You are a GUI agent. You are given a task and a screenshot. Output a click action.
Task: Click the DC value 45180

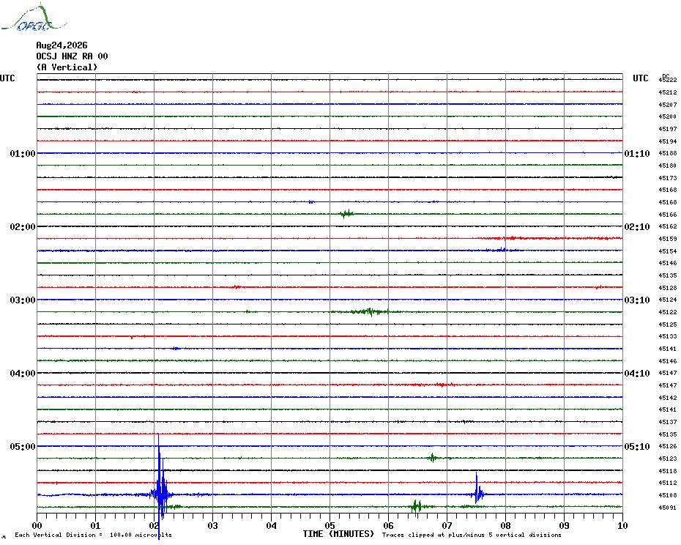668,166
